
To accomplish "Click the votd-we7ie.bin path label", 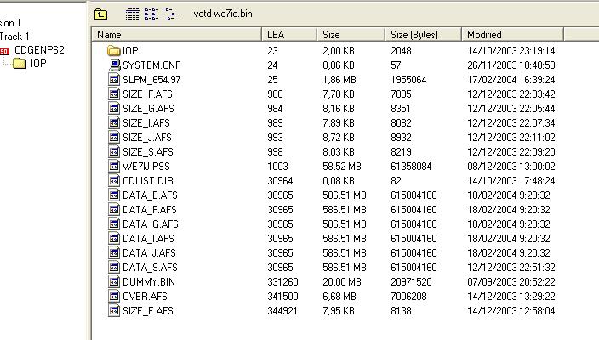I will coord(223,14).
